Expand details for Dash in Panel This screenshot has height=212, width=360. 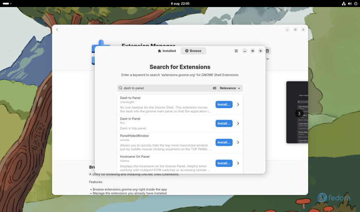coord(238,124)
